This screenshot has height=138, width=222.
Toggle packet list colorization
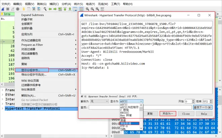click(x=81, y=9)
